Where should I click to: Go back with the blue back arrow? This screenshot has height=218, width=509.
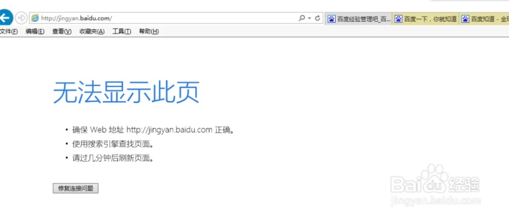tap(5, 18)
